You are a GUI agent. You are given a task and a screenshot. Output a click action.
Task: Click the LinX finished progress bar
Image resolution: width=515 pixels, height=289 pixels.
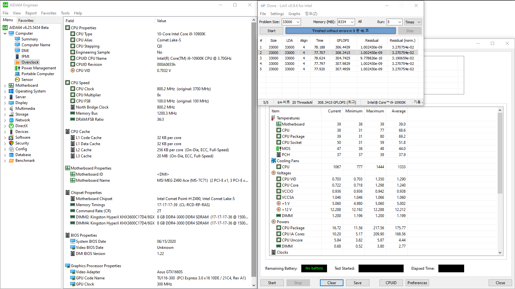[x=341, y=31]
